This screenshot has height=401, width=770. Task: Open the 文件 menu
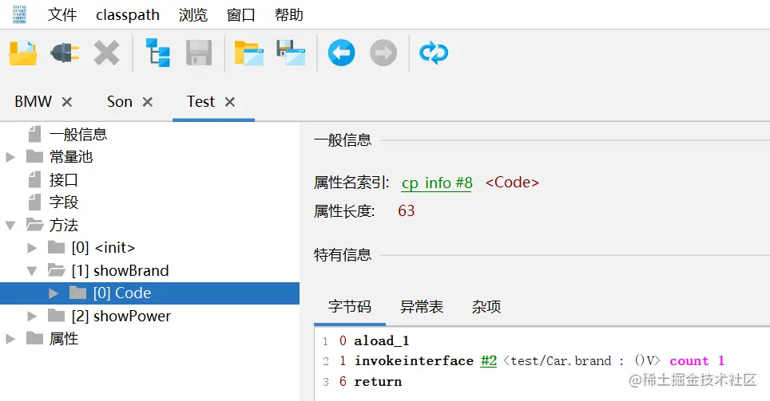(62, 14)
